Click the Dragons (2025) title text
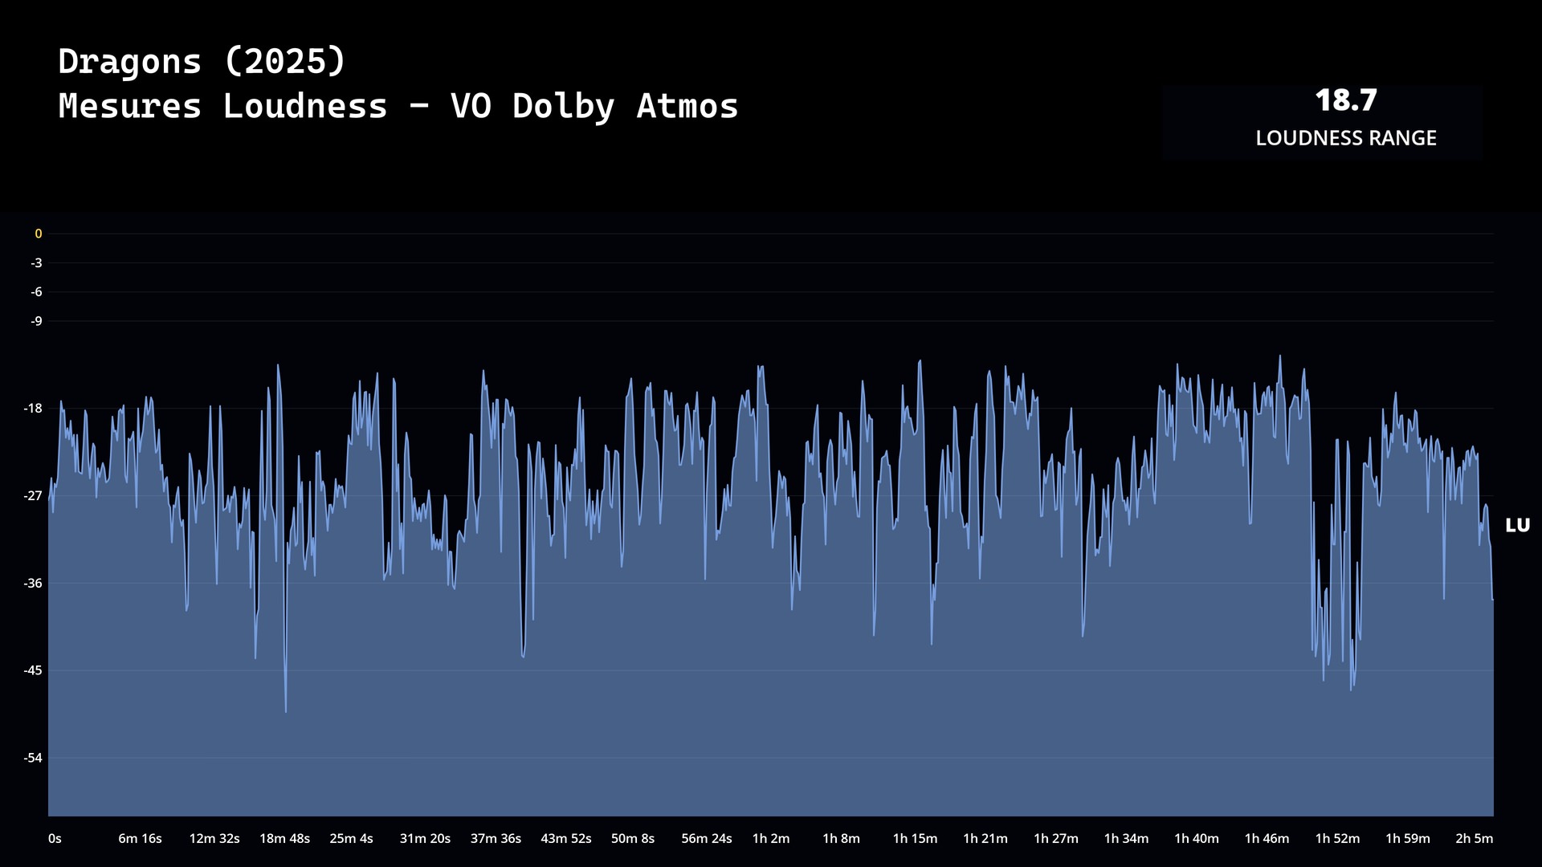 (202, 62)
